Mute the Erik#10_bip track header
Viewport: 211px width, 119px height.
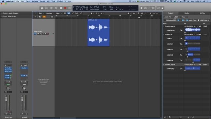tap(38, 34)
